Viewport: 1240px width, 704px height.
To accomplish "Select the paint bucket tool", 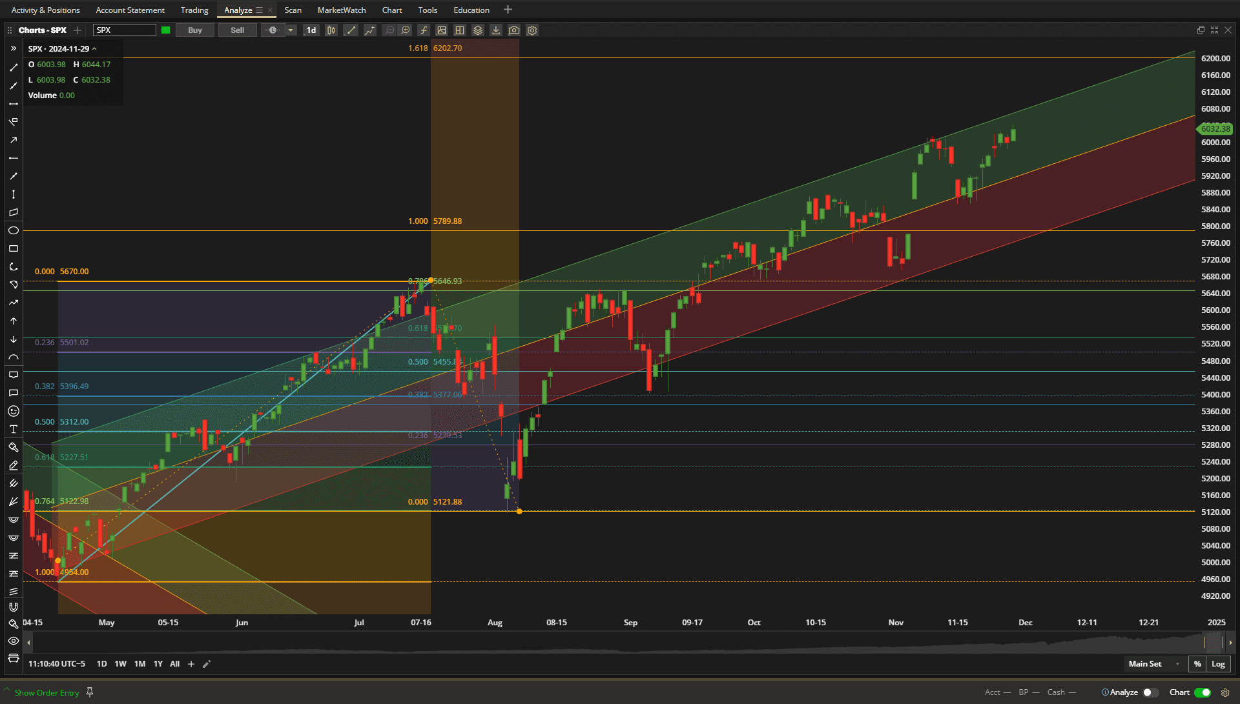I will pyautogui.click(x=13, y=447).
